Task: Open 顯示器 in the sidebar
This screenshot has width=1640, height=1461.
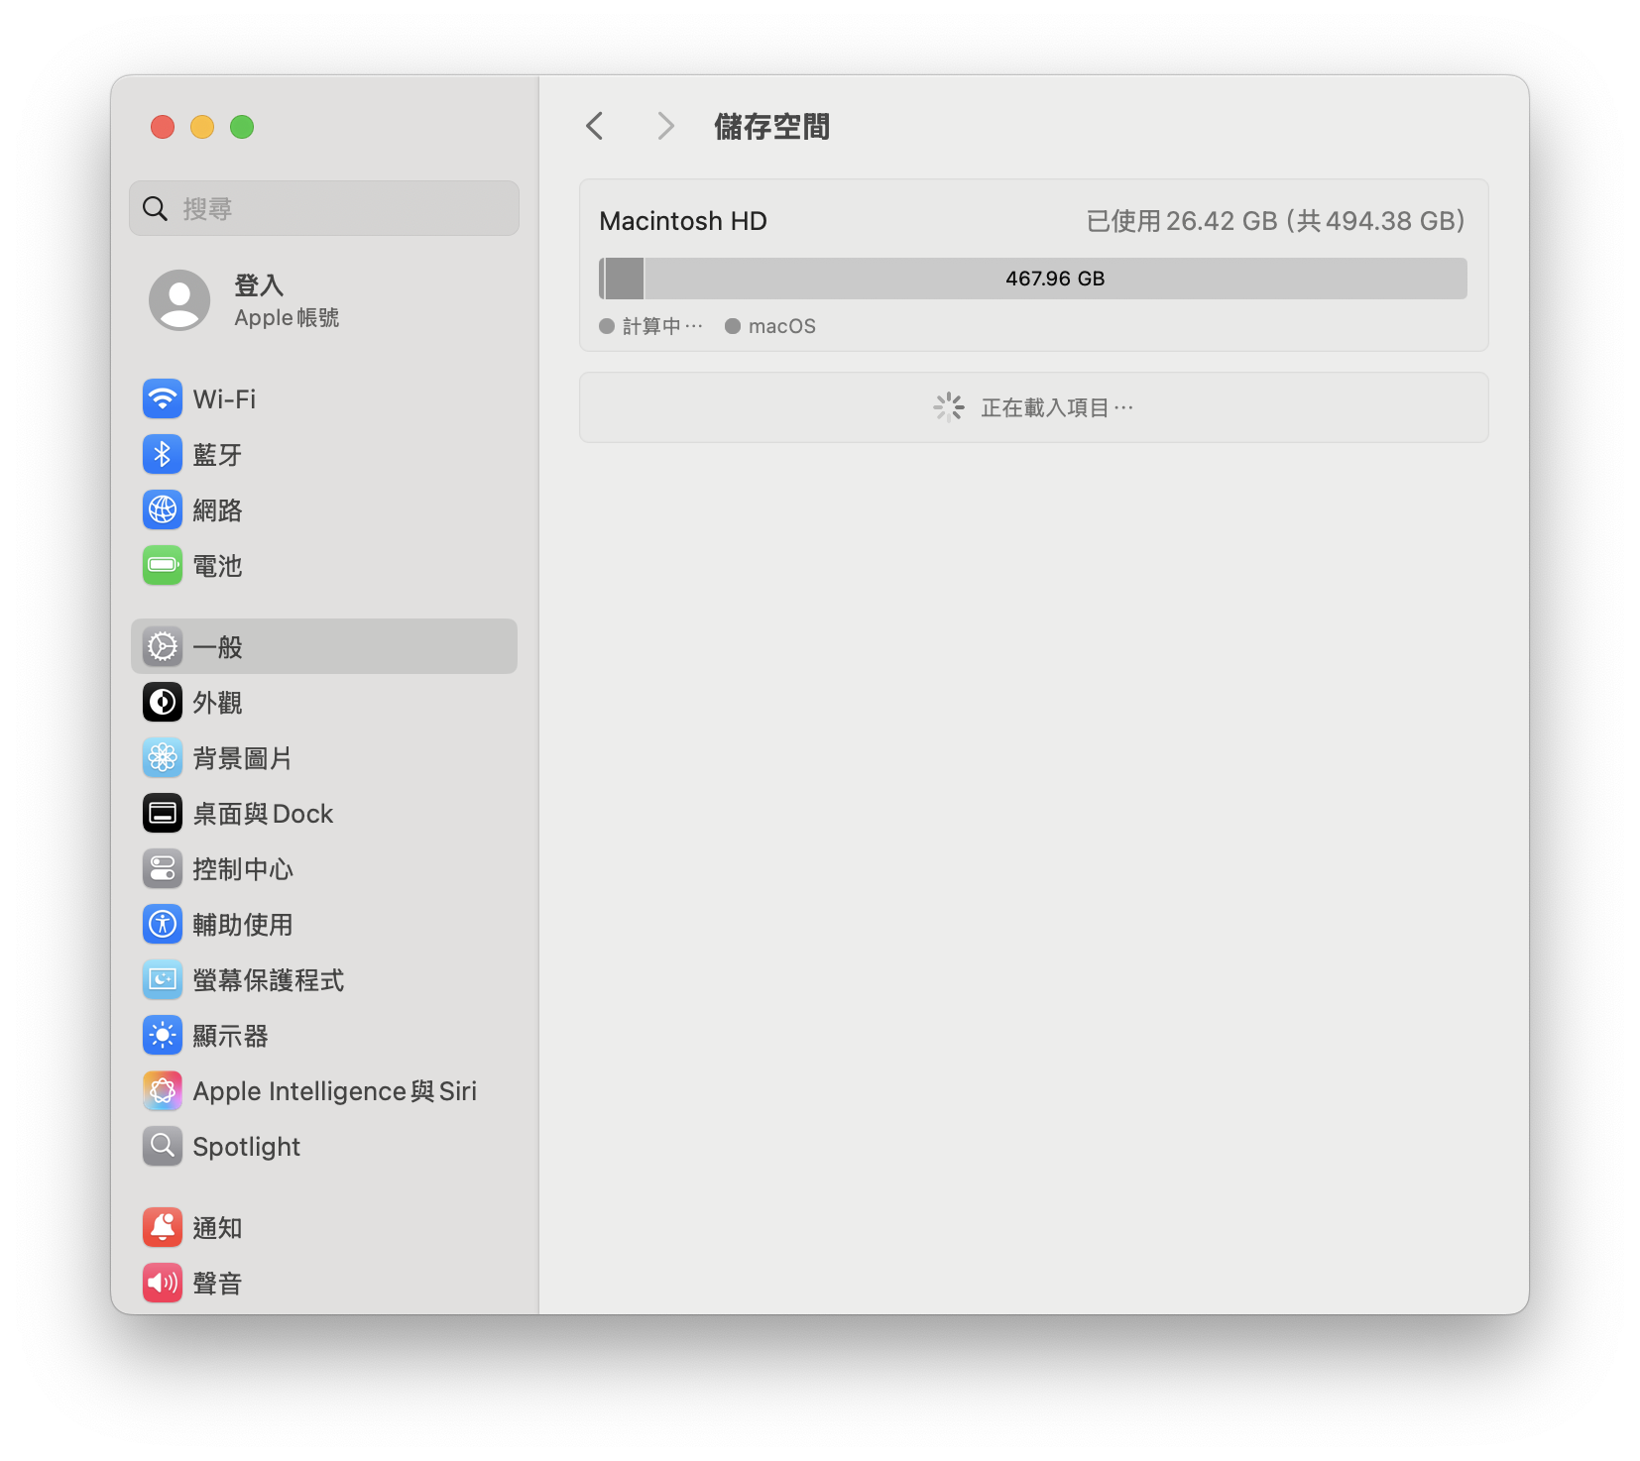Action: 230,1036
